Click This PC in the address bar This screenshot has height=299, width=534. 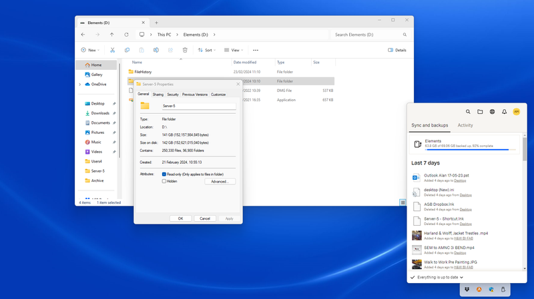click(x=164, y=35)
